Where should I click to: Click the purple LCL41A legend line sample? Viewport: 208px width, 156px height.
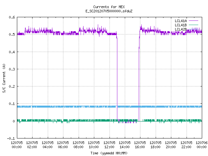pyautogui.click(x=193, y=21)
